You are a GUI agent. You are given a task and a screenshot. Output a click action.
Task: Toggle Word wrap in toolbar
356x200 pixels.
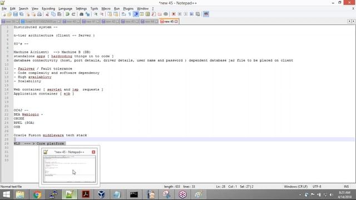[123, 14]
